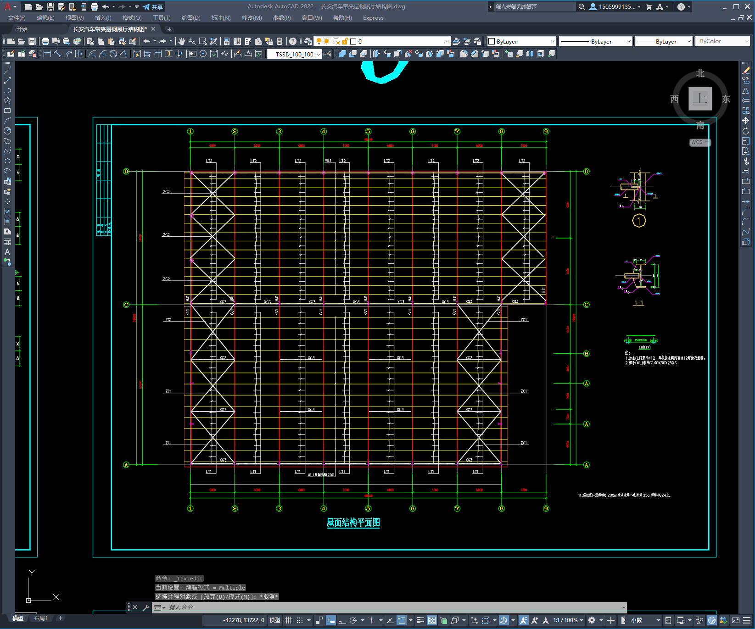This screenshot has width=755, height=629.
Task: Click the Diameter dimension tool
Action: click(113, 54)
